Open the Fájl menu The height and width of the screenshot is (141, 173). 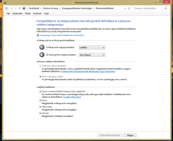[x=8, y=13]
